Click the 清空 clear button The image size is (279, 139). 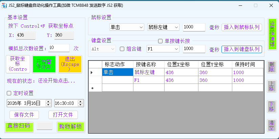271,125
